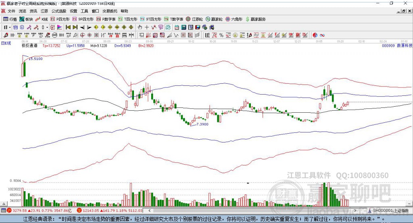Click the infinity symbol tool icon
Screen dimensions: 413x223
pyautogui.click(x=322, y=35)
